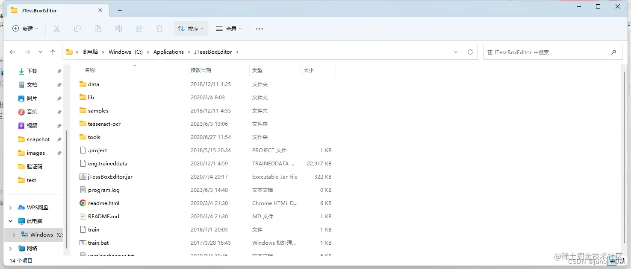Collapse the 此电脑 tree node
Image resolution: width=631 pixels, height=269 pixels.
(x=11, y=221)
